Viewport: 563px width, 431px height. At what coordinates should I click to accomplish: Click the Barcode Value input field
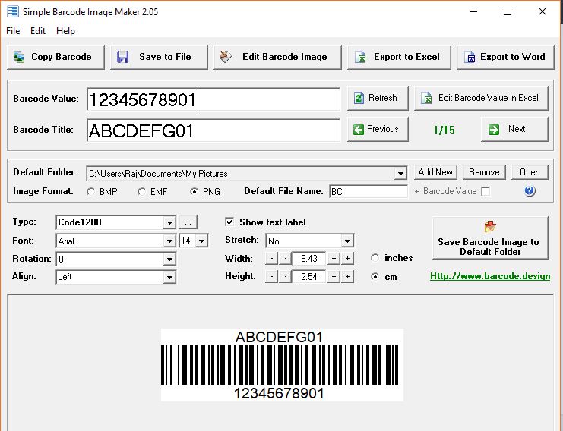point(213,99)
